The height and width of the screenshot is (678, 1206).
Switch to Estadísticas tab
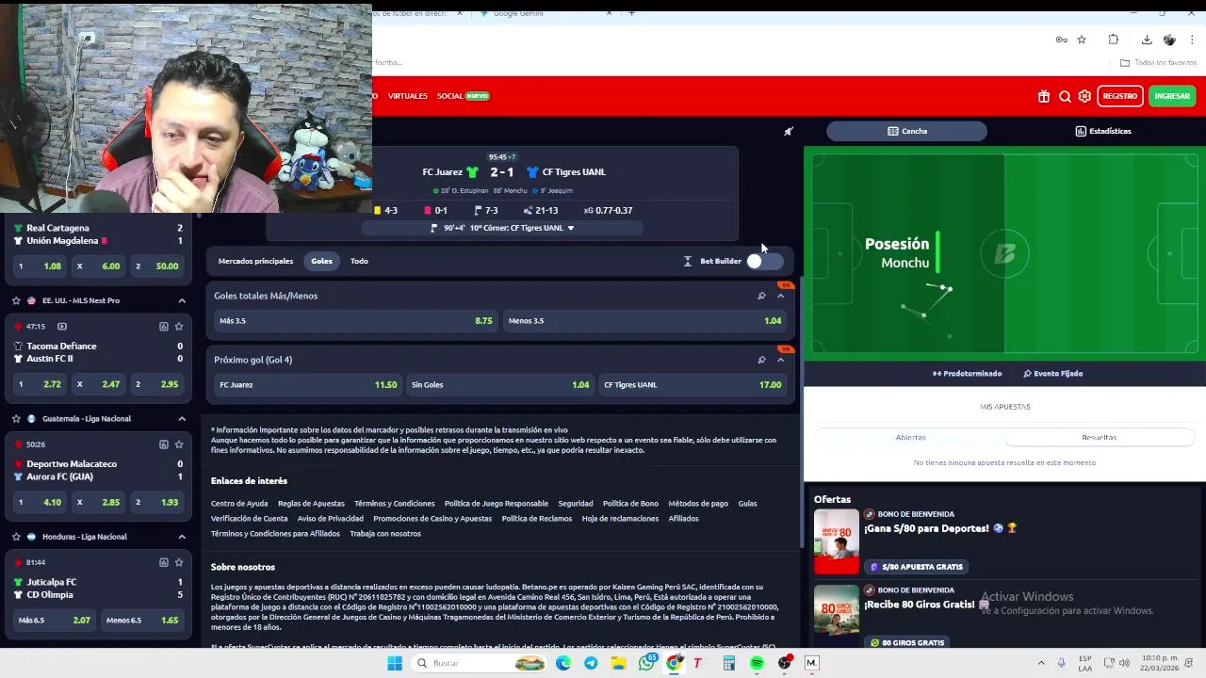coord(1102,131)
